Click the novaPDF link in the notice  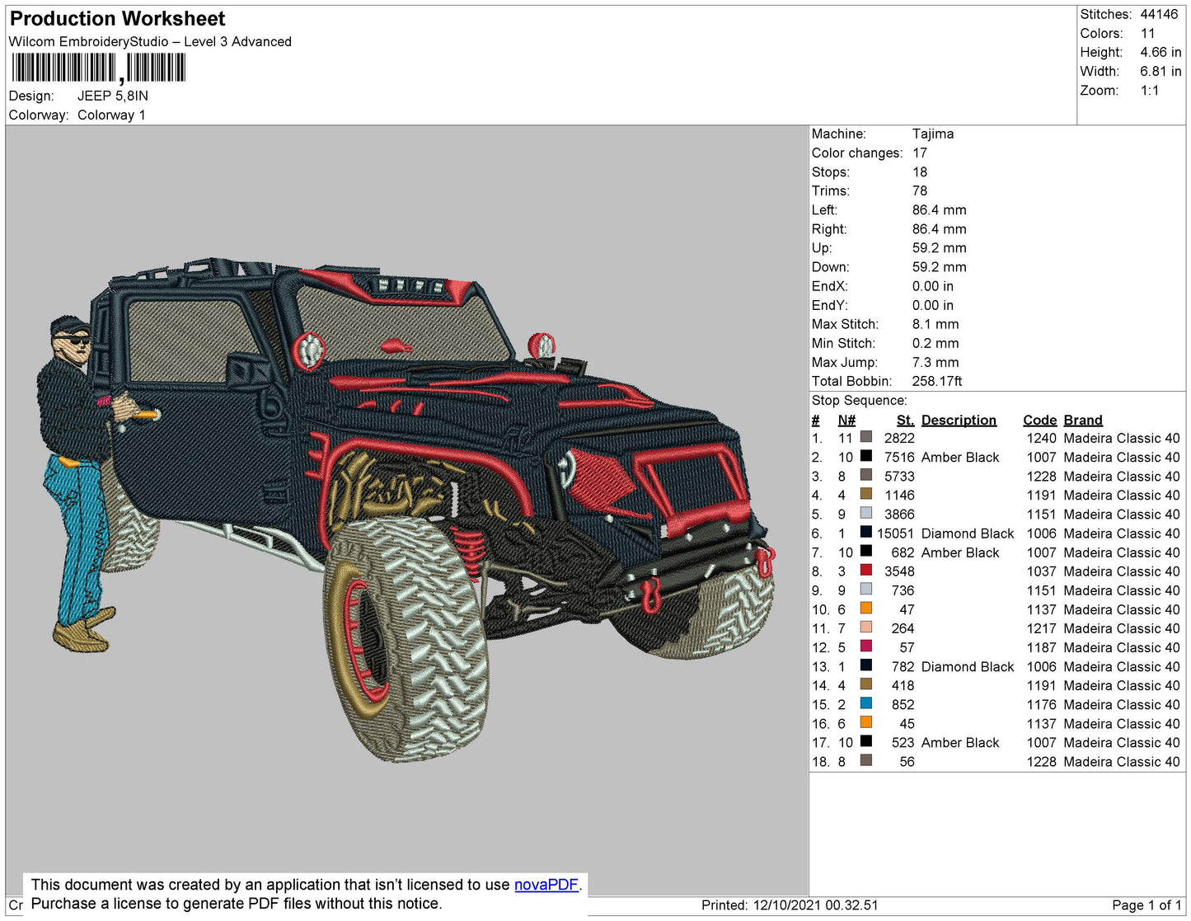pos(546,885)
